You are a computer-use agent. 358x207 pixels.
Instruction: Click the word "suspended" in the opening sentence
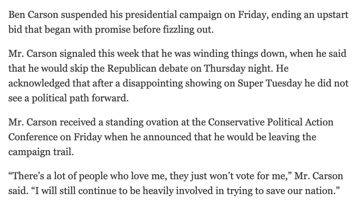point(84,15)
